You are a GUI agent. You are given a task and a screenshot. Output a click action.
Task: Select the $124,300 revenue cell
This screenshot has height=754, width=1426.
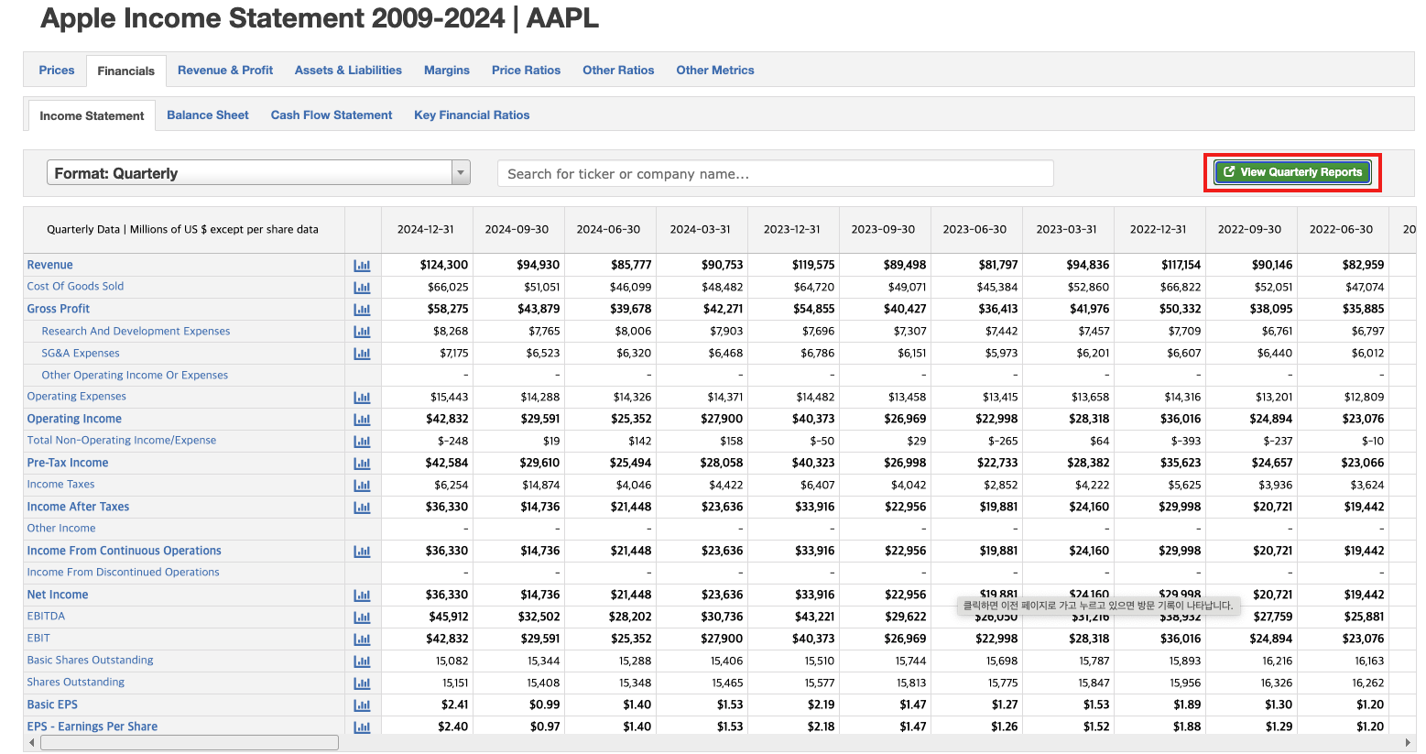pyautogui.click(x=427, y=265)
